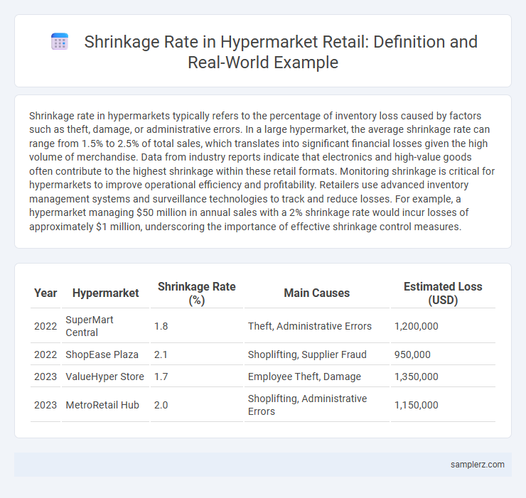526x498 pixels.
Task: Select the MetroRetail Hub cell
Action: (105, 405)
